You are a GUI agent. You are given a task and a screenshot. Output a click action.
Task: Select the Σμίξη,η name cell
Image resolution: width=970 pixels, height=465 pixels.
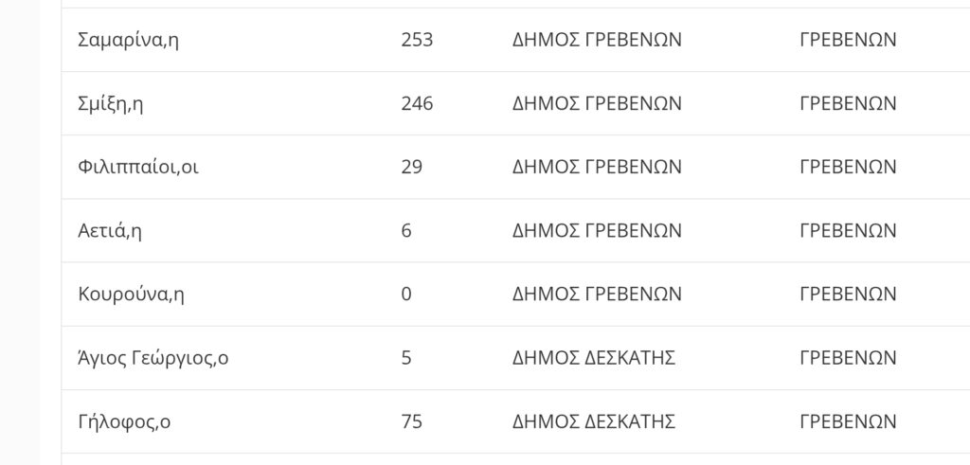click(111, 103)
